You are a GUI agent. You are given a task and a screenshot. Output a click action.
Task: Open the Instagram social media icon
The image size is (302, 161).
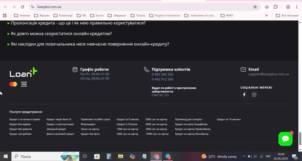pos(254,95)
